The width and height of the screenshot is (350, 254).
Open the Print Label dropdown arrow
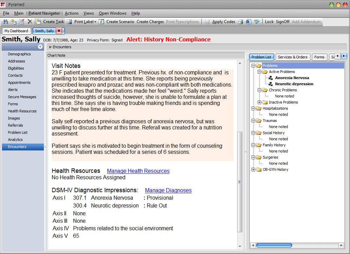pos(95,22)
